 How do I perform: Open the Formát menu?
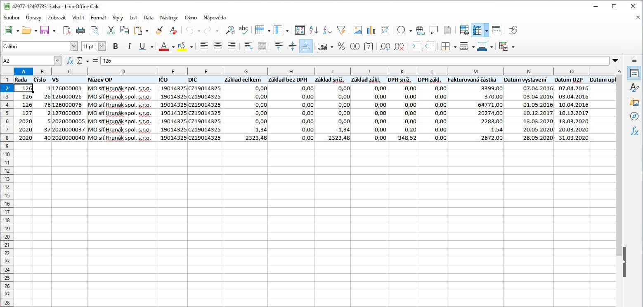[x=98, y=18]
